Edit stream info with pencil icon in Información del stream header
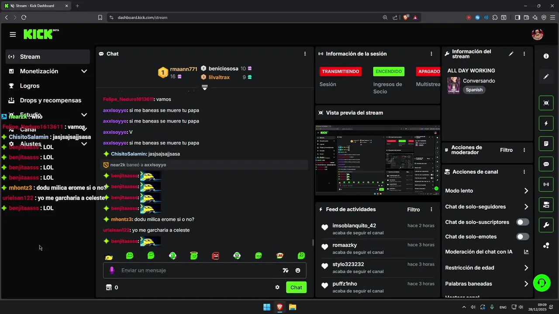The height and width of the screenshot is (314, 559). (511, 54)
